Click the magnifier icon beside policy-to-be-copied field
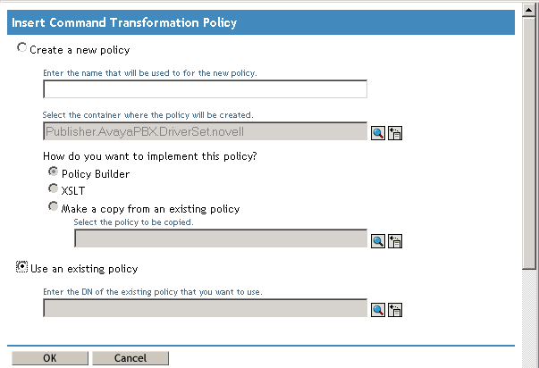 click(378, 240)
